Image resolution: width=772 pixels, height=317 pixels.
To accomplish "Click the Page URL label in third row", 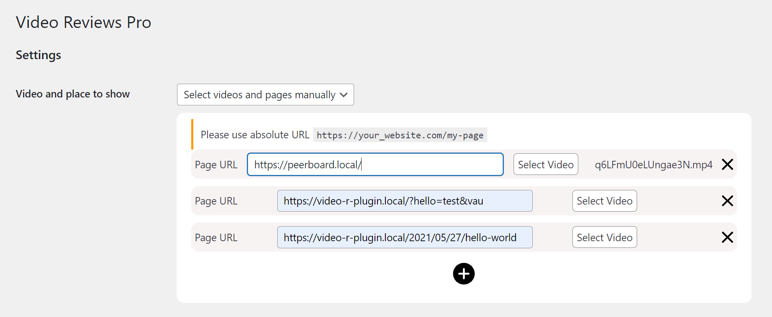I will tap(216, 238).
